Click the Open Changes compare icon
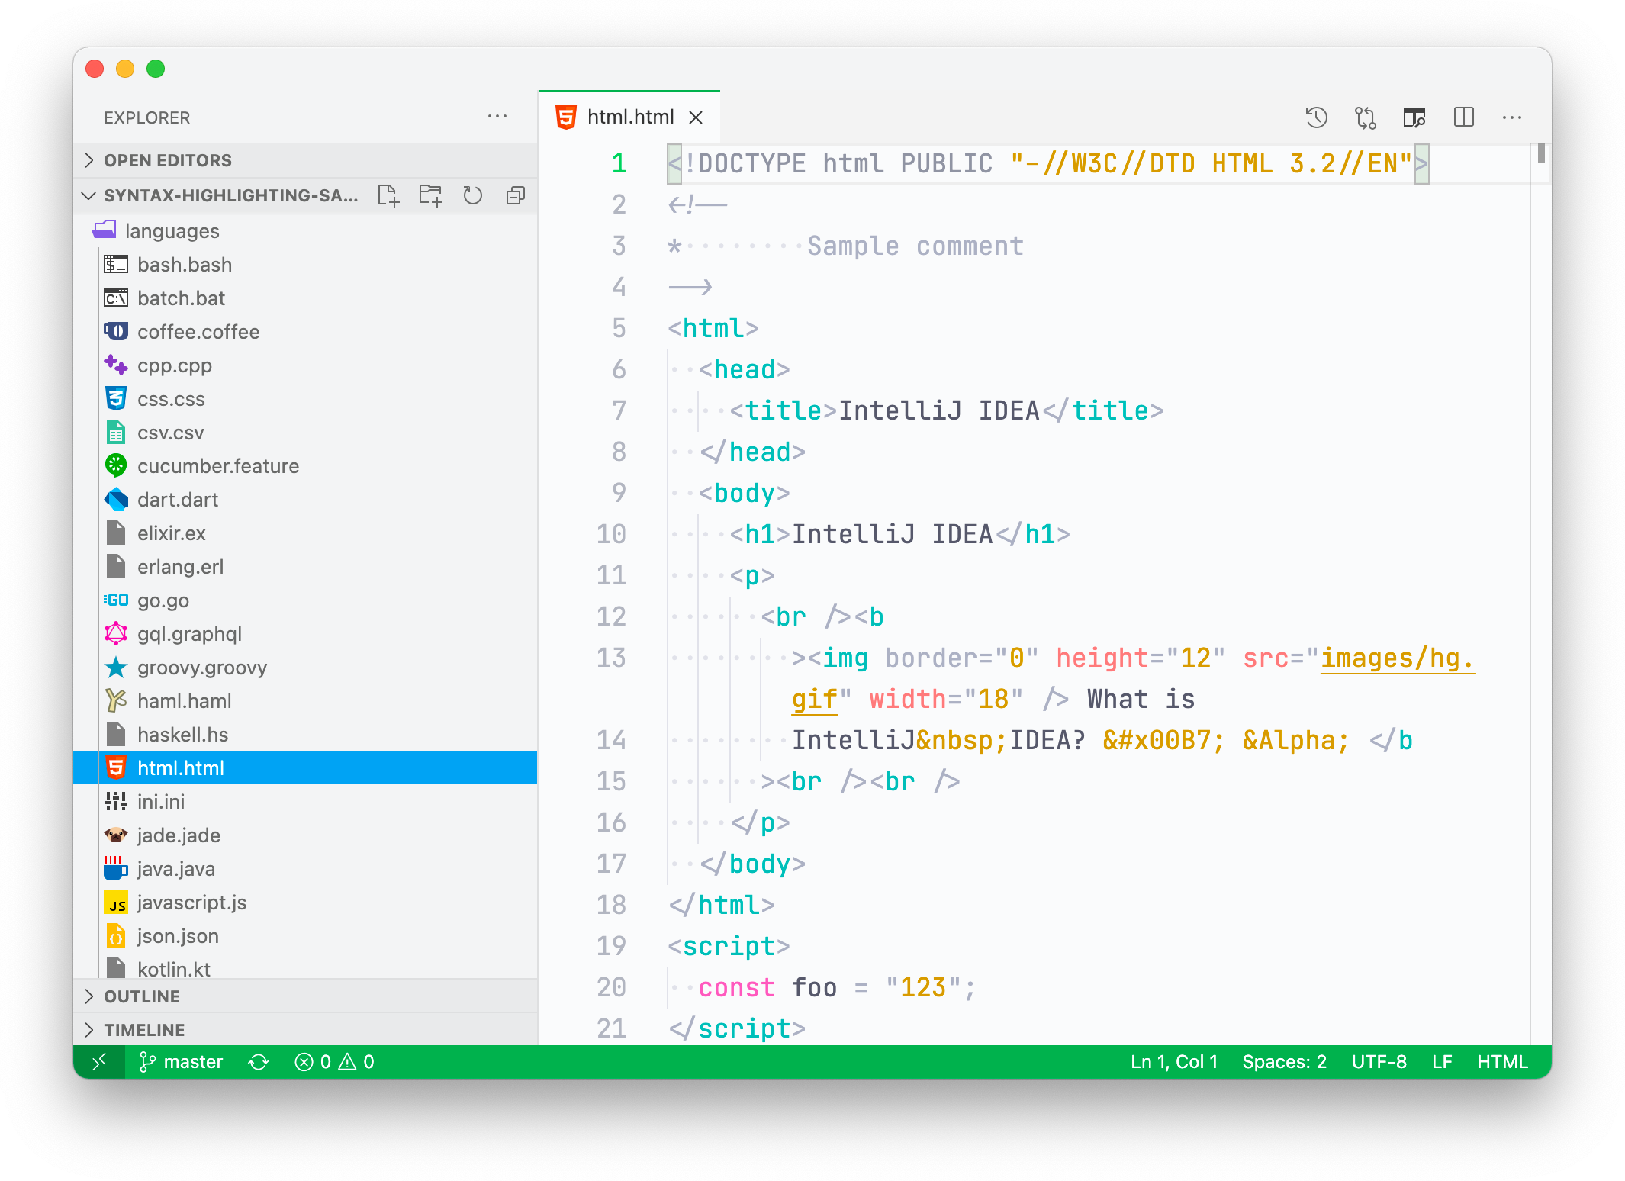Image resolution: width=1625 pixels, height=1181 pixels. (x=1366, y=117)
